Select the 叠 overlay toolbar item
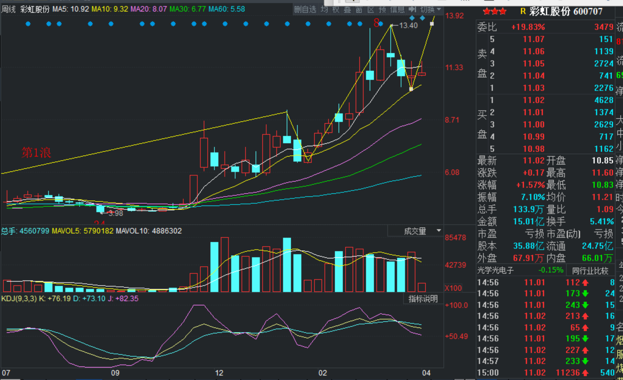Viewport: 623px width, 380px height. click(347, 9)
